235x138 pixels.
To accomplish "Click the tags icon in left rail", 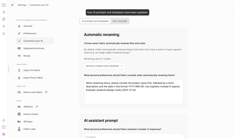I will (x=4, y=34).
